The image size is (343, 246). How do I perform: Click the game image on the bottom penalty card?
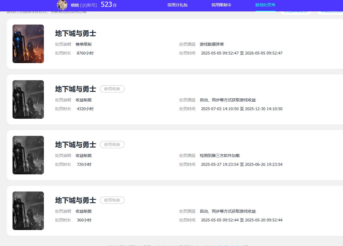(x=28, y=211)
